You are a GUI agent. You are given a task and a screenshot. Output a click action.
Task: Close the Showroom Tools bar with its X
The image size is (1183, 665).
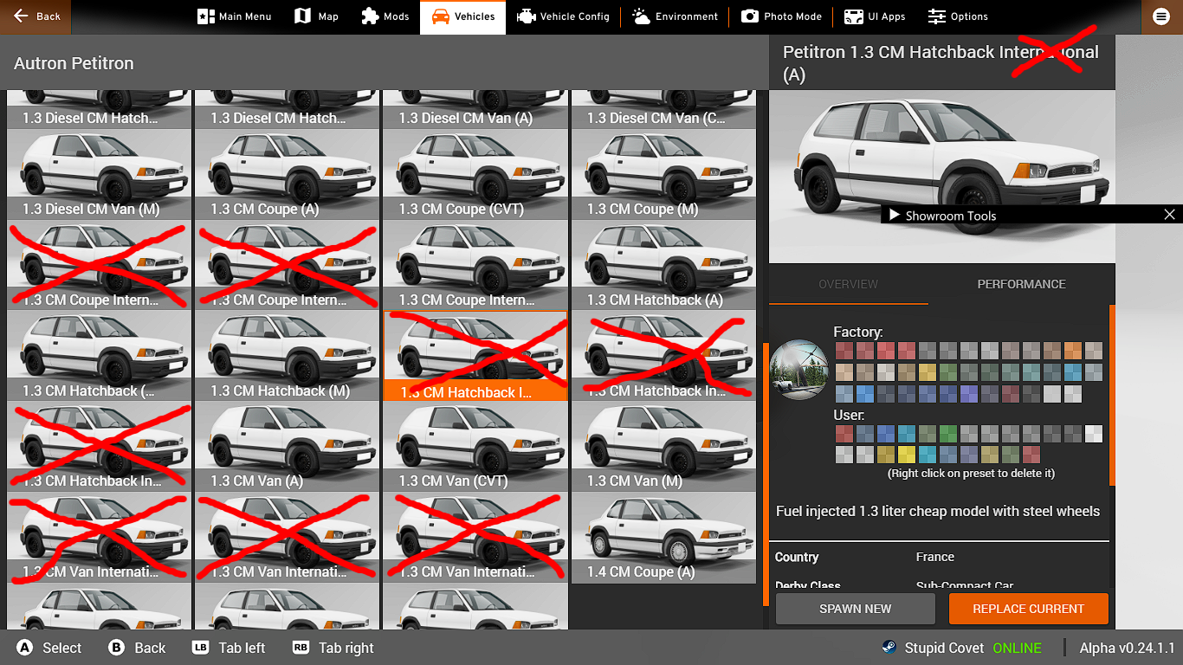coord(1169,215)
